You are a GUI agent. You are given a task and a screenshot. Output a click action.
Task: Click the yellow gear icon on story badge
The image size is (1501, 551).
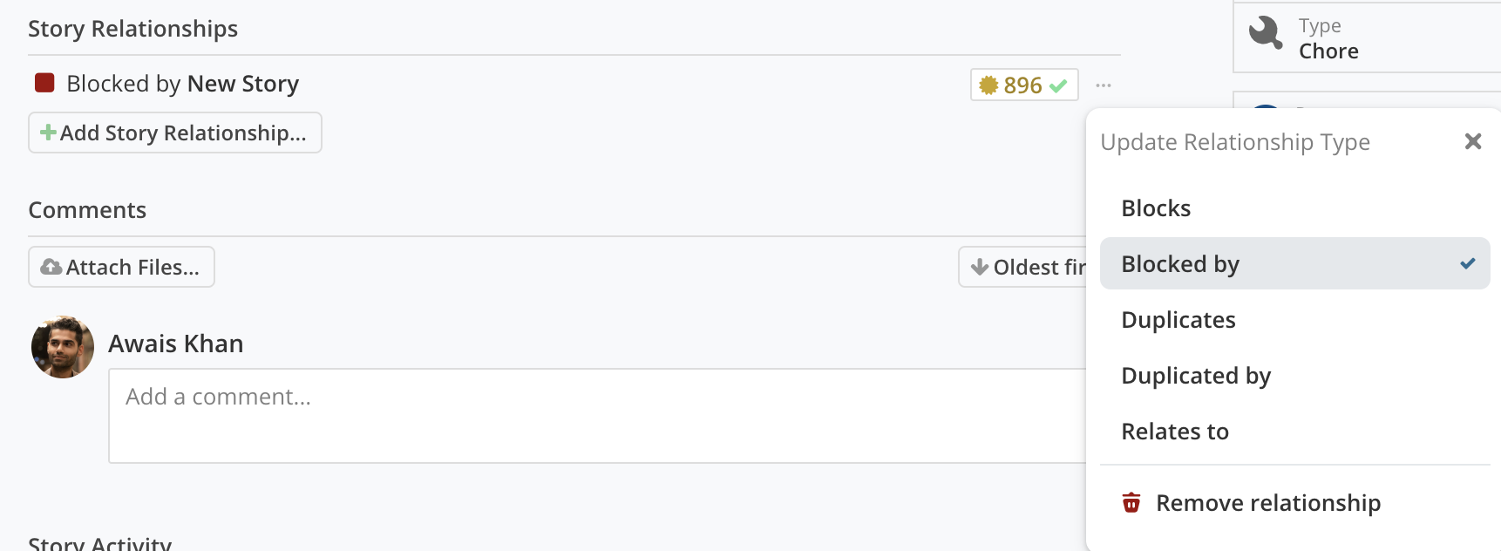pos(988,85)
